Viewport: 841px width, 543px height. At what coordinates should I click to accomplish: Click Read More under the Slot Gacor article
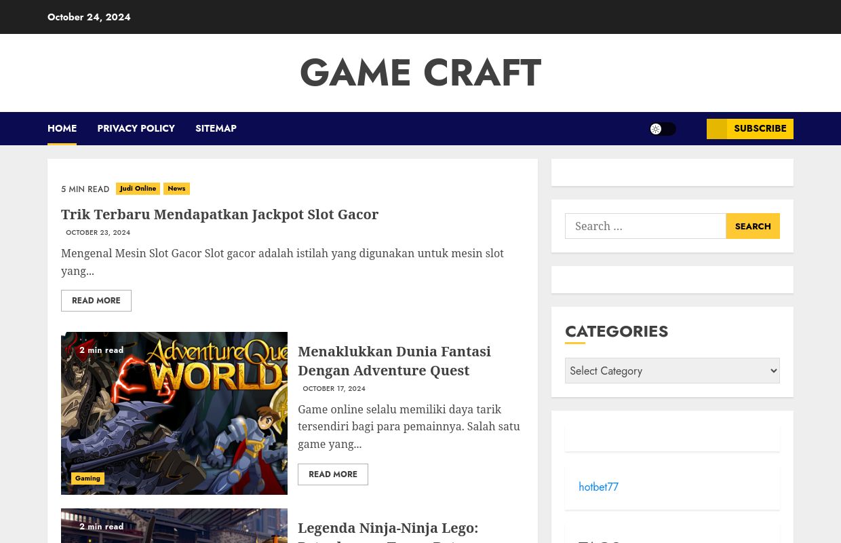tap(96, 301)
